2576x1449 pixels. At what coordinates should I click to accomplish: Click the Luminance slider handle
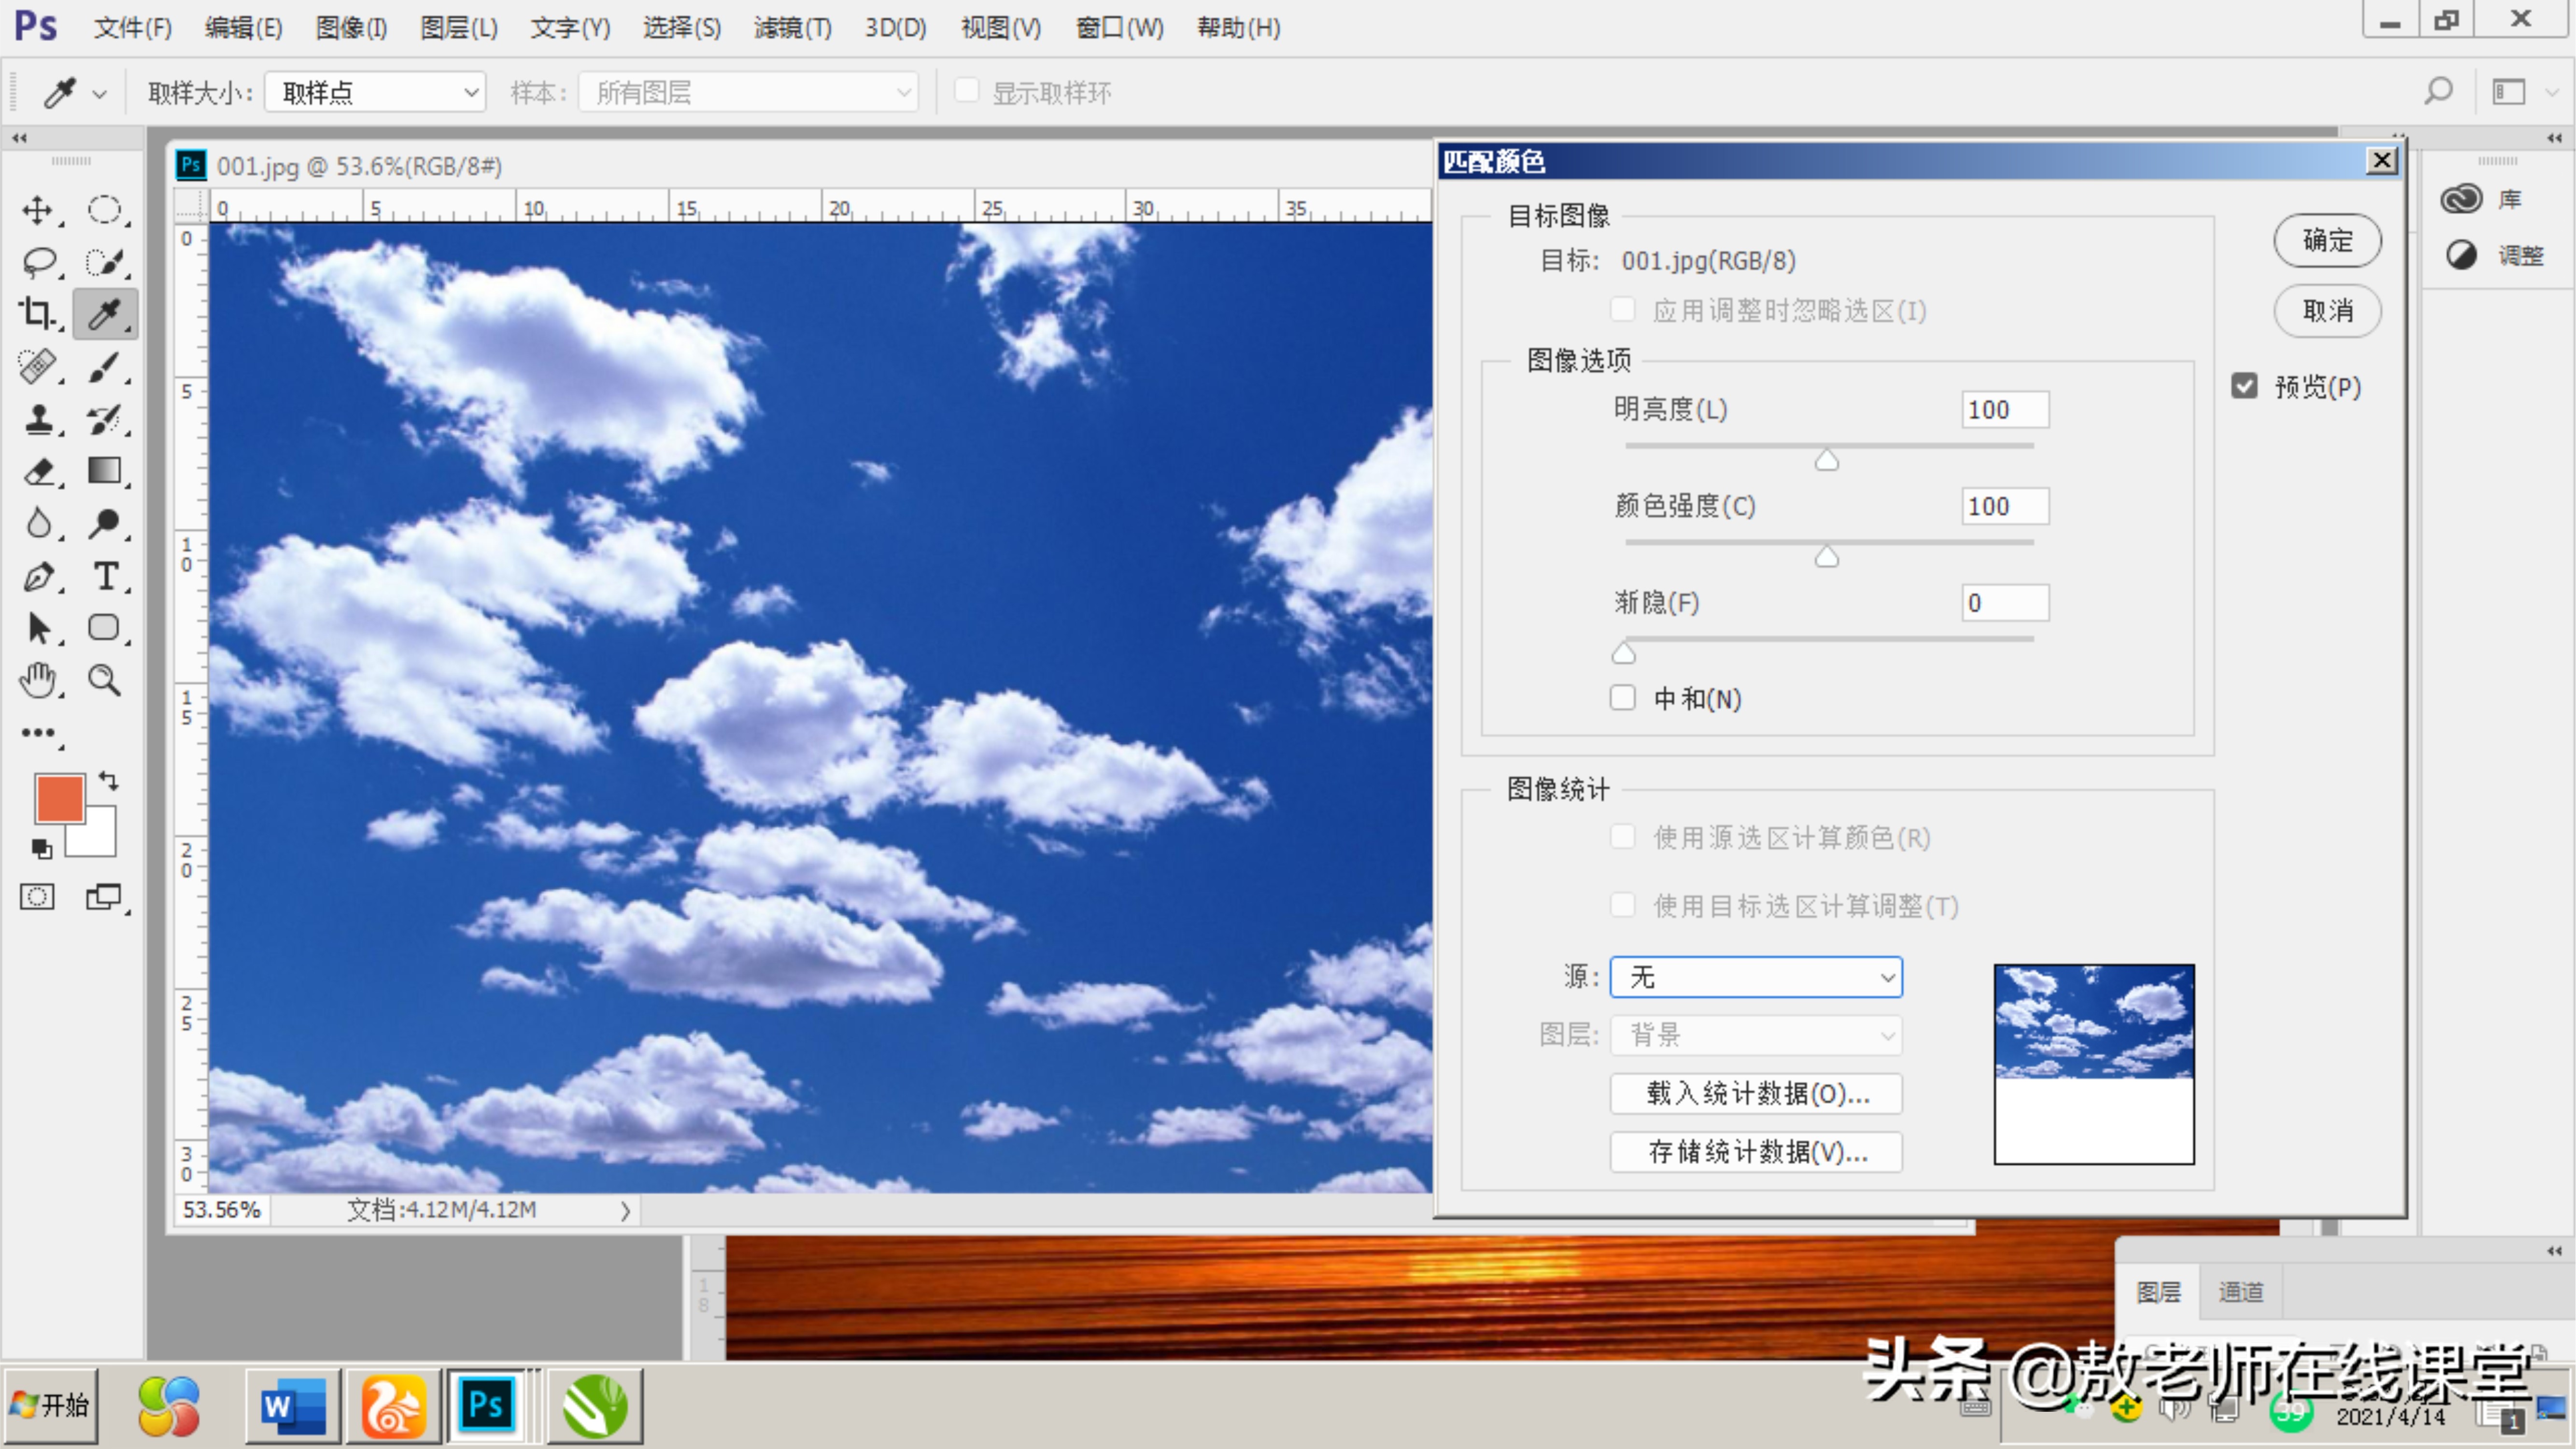point(1827,460)
